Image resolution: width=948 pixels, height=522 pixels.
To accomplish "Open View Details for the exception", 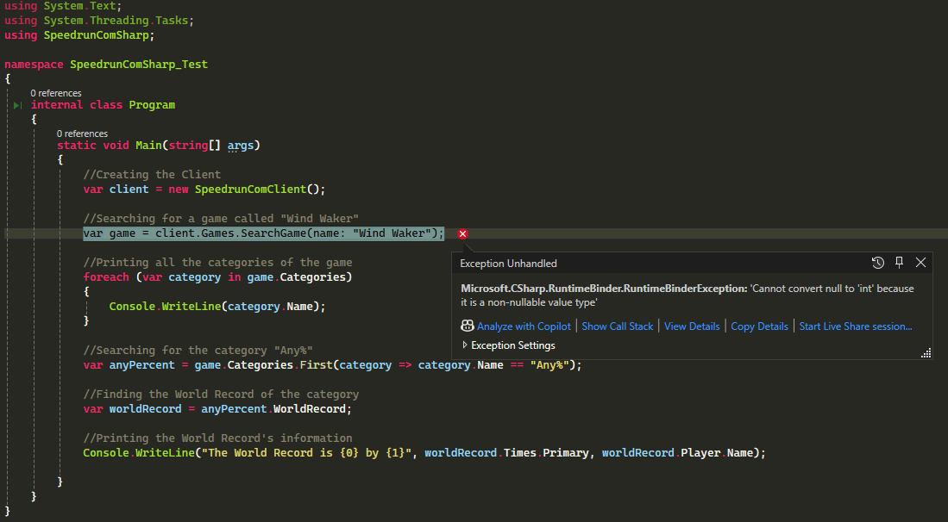I will tap(691, 326).
